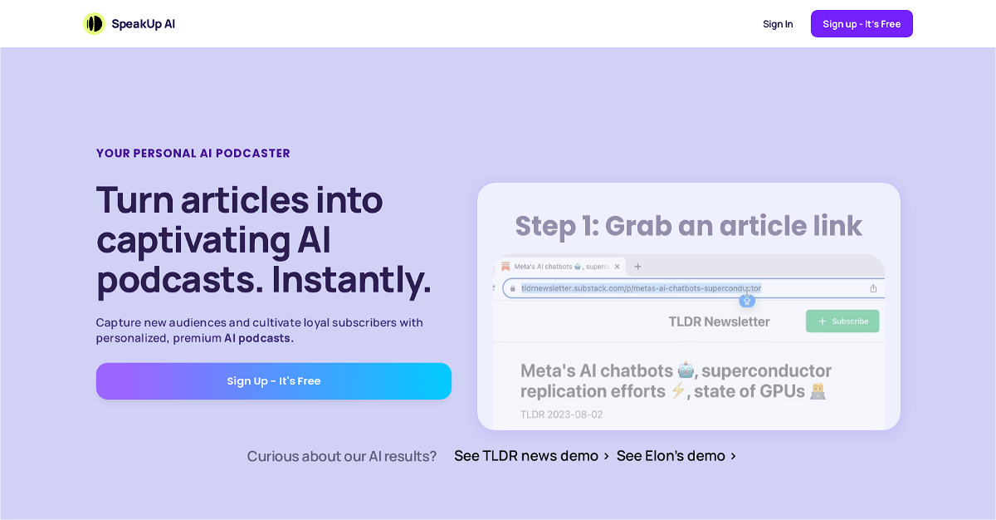Open the TLDR news demo link

pyautogui.click(x=526, y=456)
